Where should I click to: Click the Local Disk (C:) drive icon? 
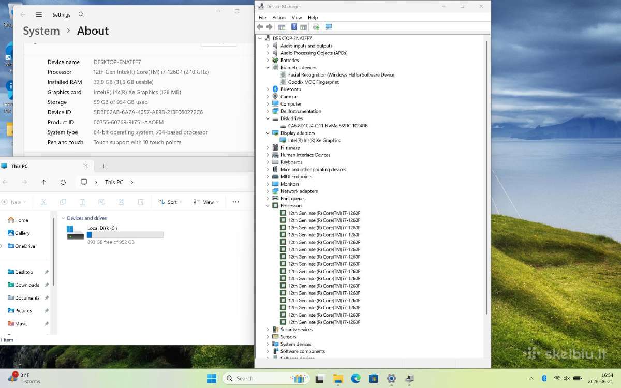[75, 233]
